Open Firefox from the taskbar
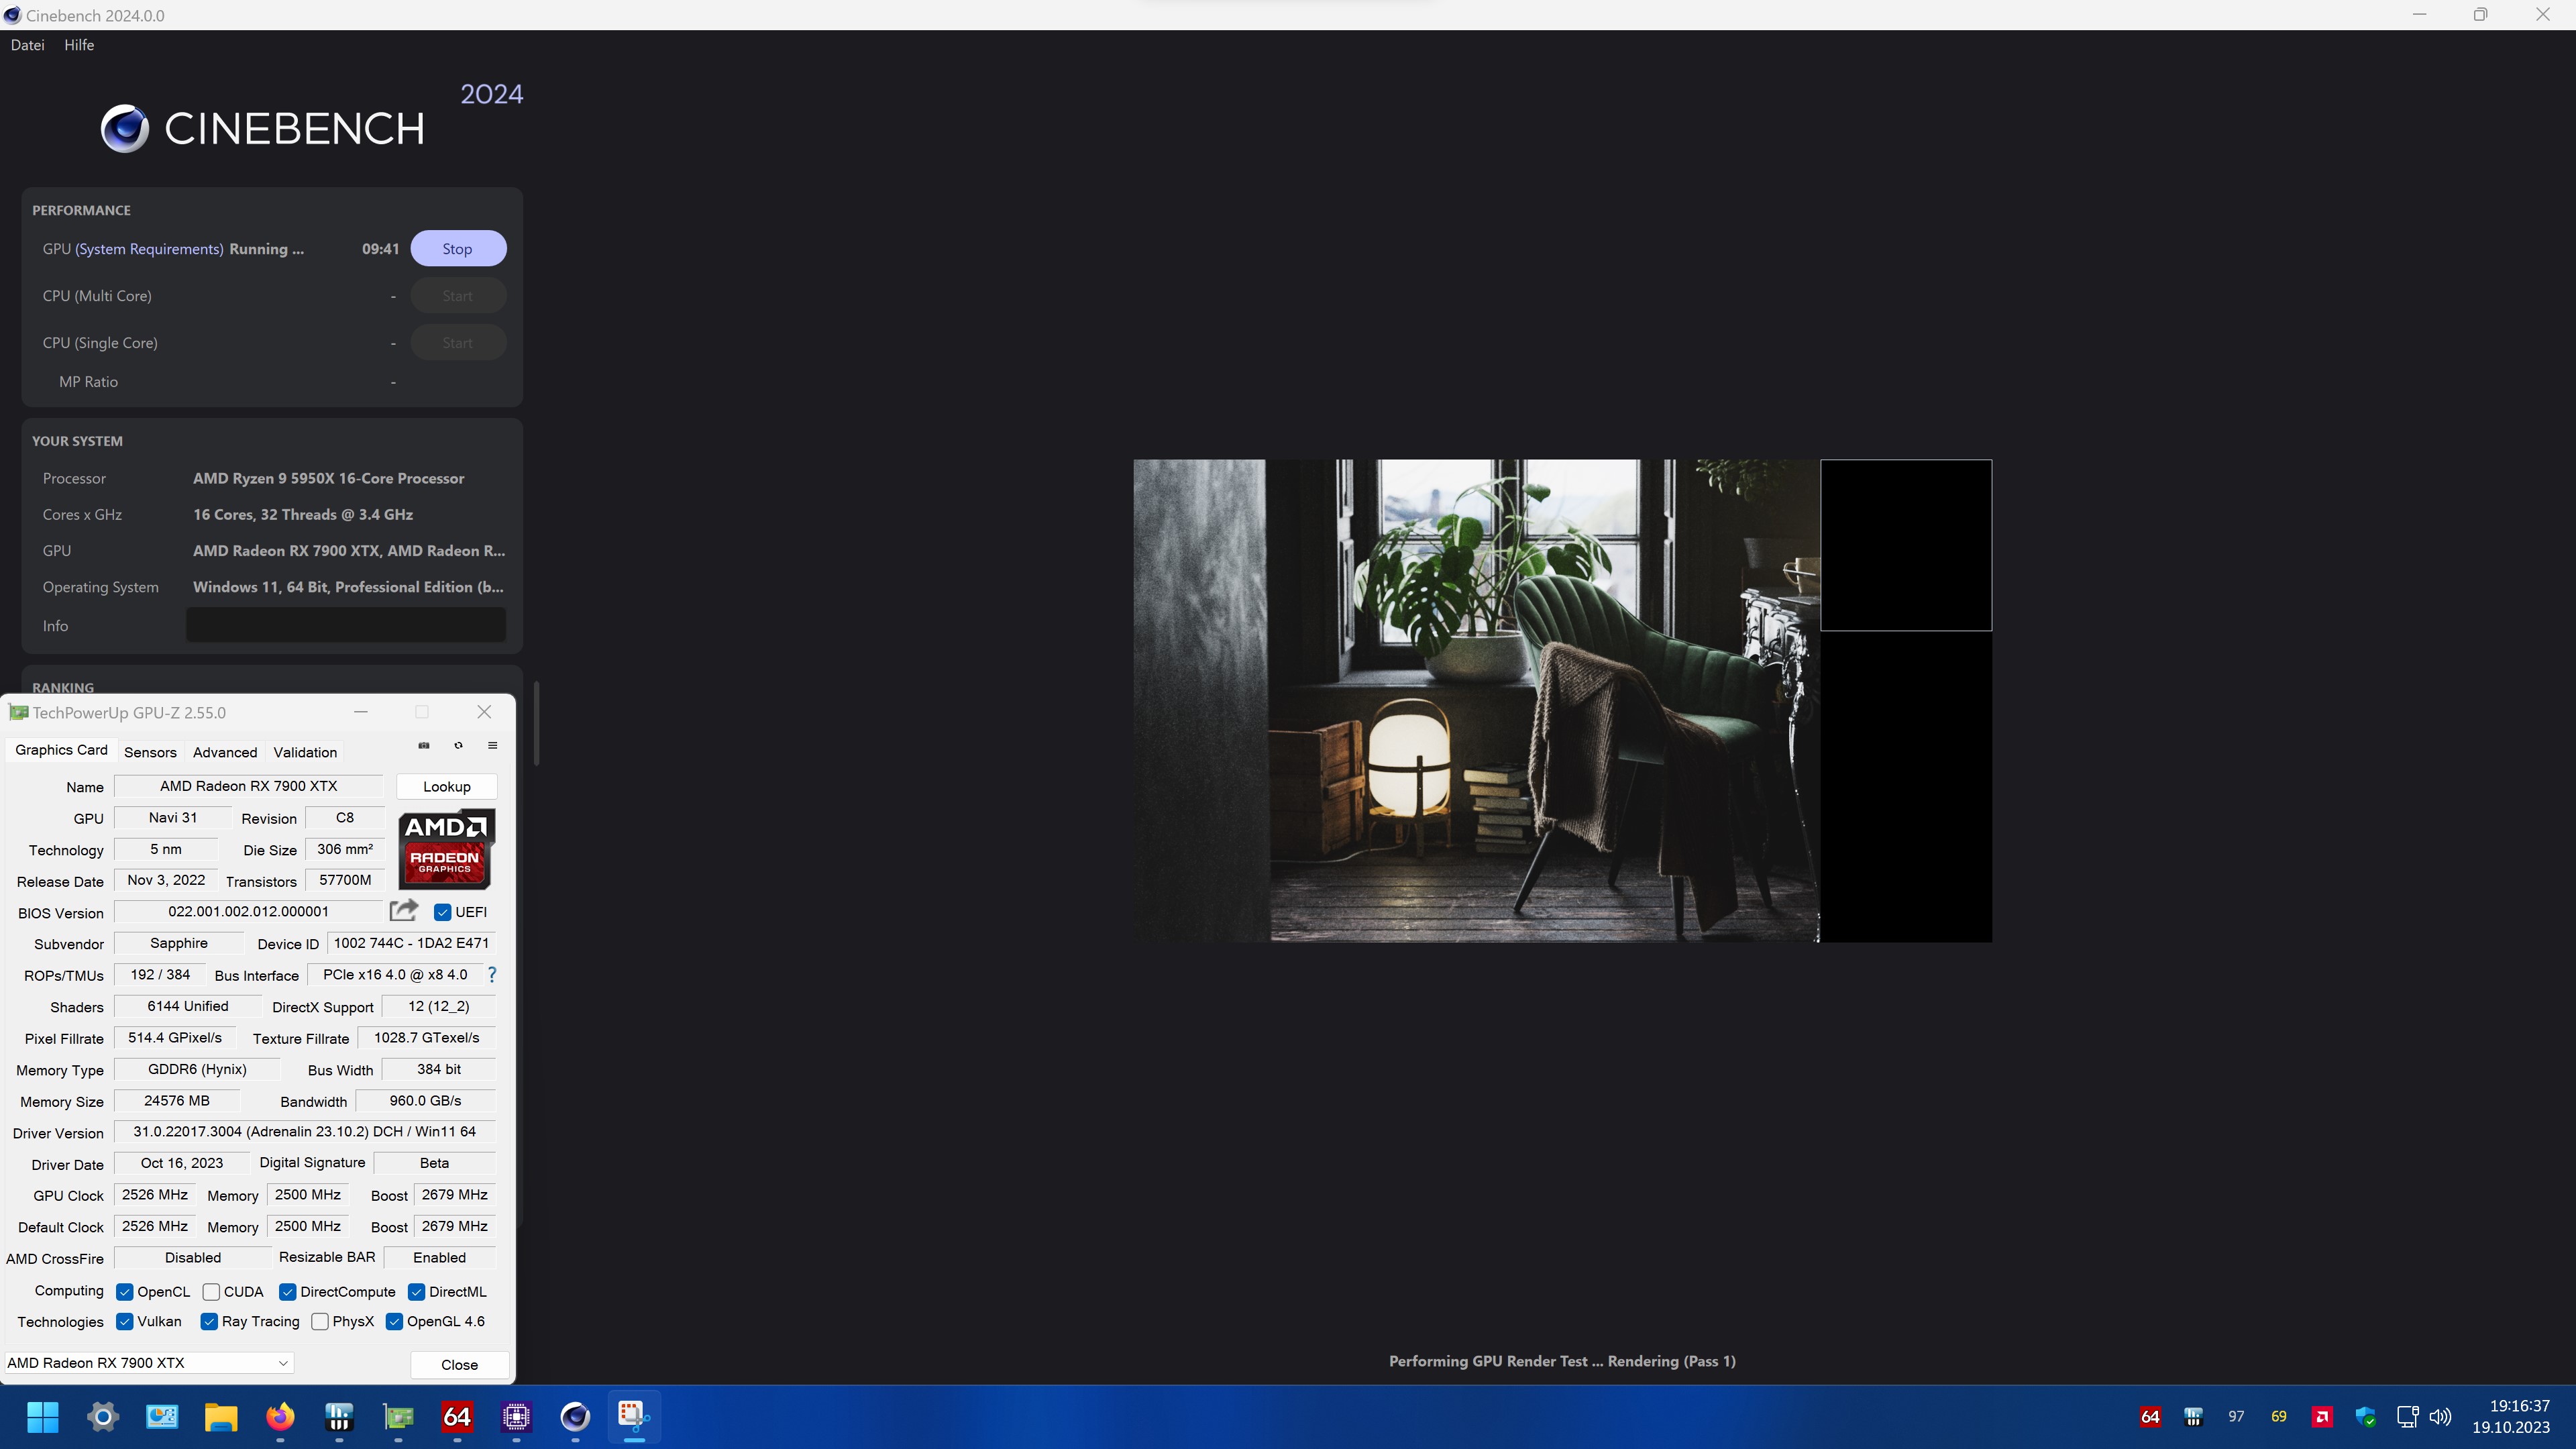 [280, 1416]
